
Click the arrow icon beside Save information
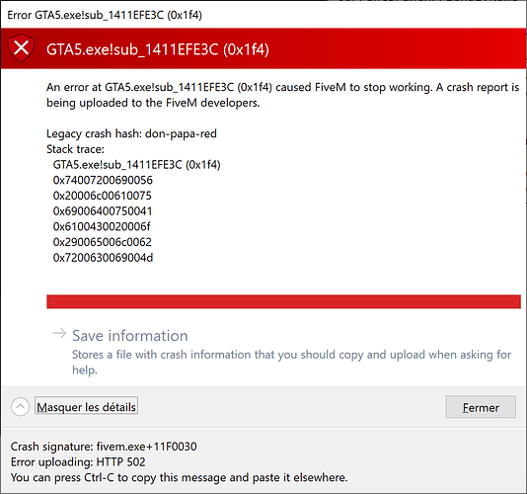(59, 334)
